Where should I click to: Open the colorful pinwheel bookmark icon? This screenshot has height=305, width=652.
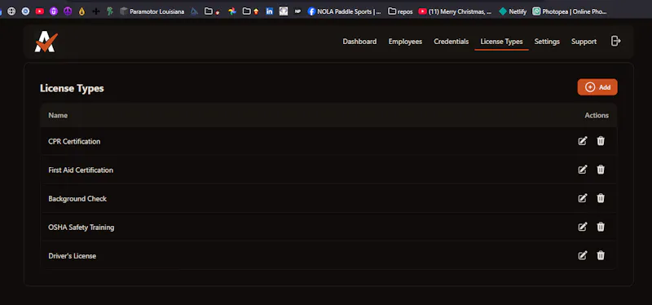(232, 11)
